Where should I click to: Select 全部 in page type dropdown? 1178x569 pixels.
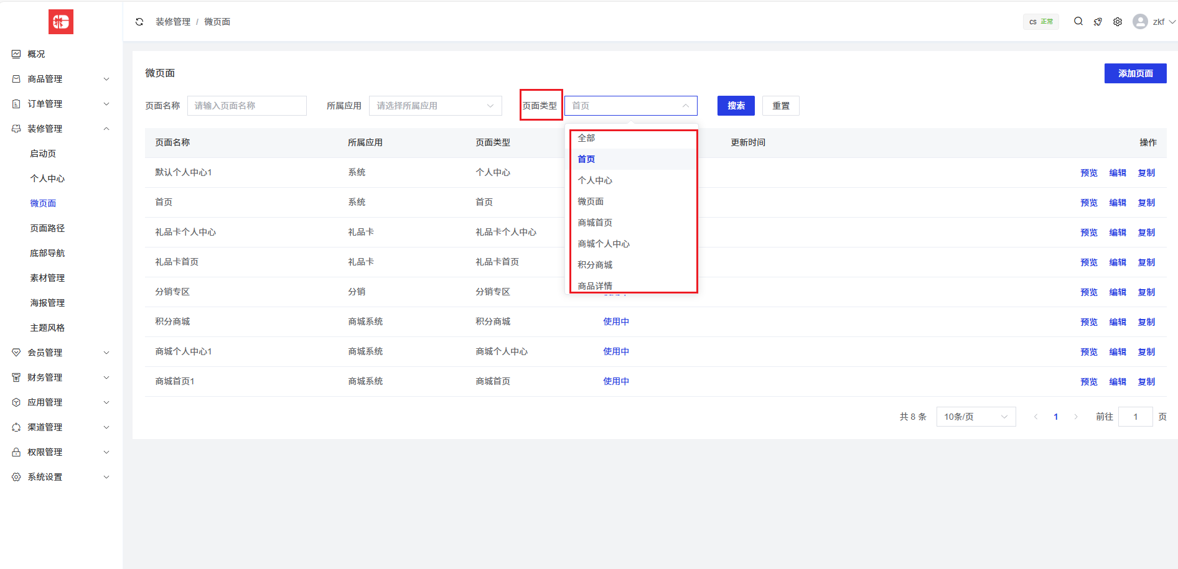(x=586, y=138)
